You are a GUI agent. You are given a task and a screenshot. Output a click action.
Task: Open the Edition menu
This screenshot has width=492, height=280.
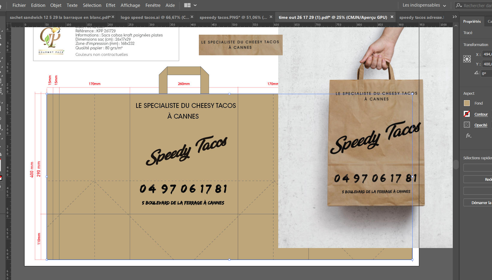[x=38, y=5]
